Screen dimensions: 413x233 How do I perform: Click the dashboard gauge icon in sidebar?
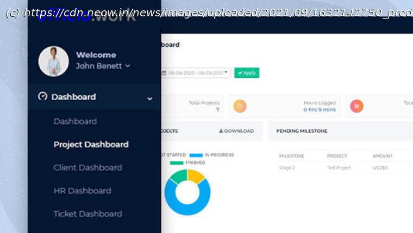pos(42,96)
